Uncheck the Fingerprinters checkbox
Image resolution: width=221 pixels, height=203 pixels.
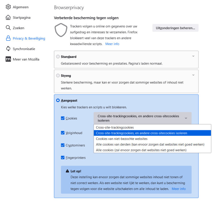pos(63,158)
